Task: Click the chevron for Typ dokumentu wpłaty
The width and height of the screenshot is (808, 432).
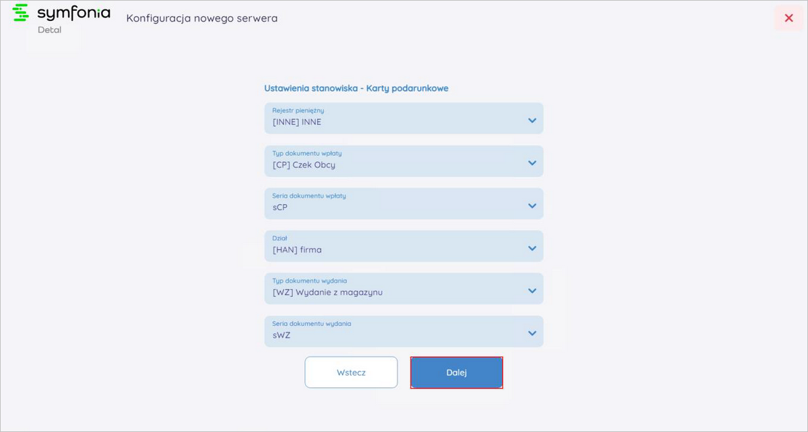Action: (532, 163)
